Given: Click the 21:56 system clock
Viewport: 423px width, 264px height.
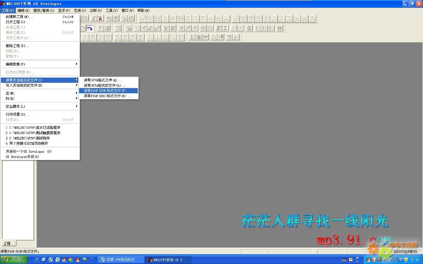Looking at the screenshot, I should point(414,260).
